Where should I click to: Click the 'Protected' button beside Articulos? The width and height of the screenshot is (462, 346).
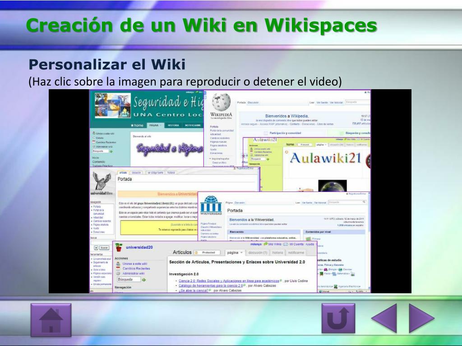click(x=207, y=253)
